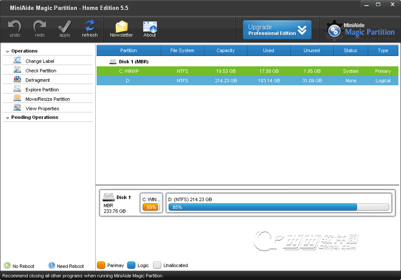Click the Status column header
Image resolution: width=401 pixels, height=280 pixels.
point(351,50)
